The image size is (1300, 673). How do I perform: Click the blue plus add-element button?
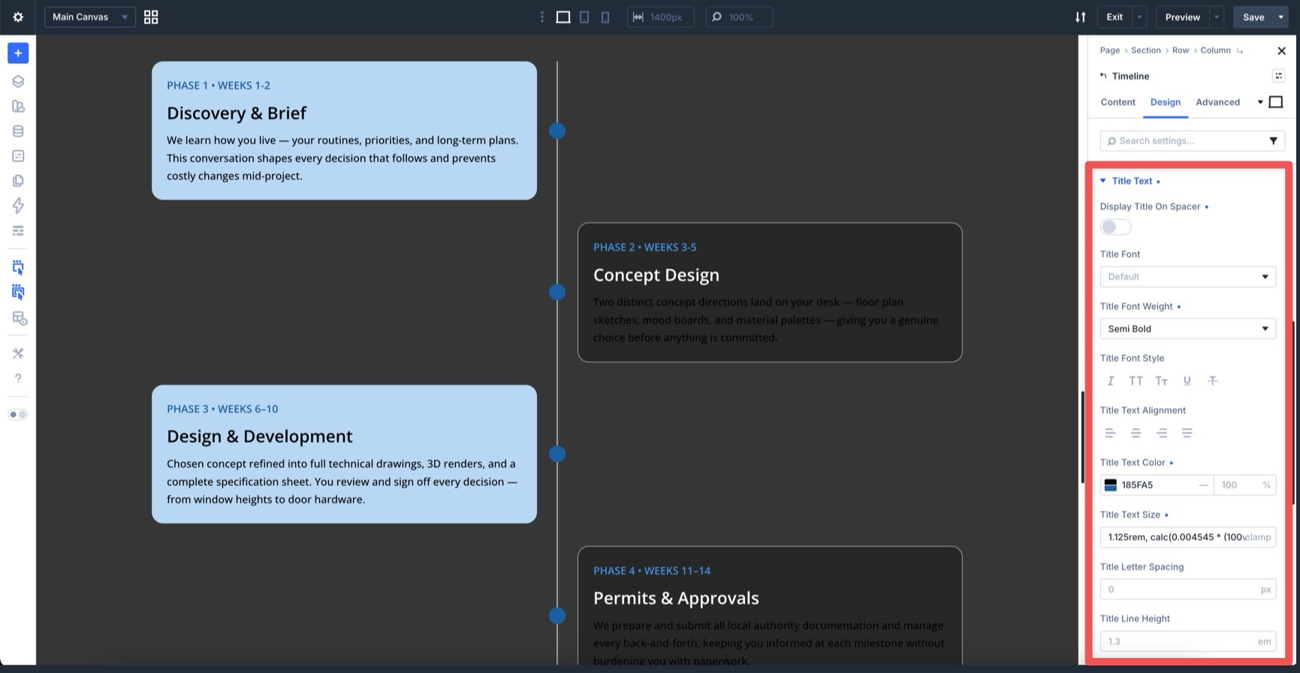[x=18, y=53]
